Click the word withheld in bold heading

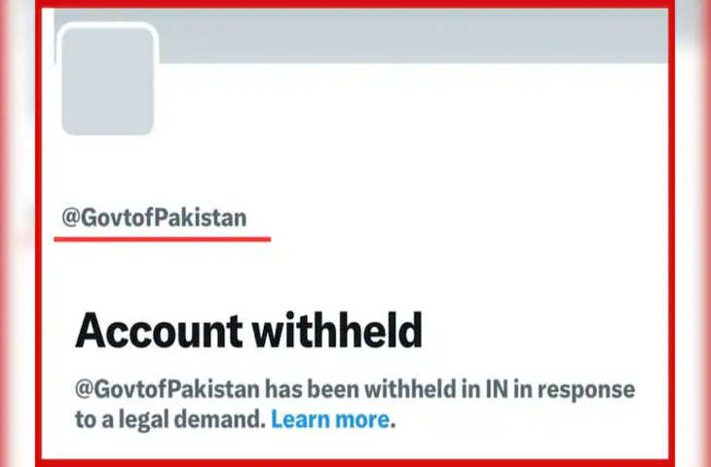click(x=337, y=330)
